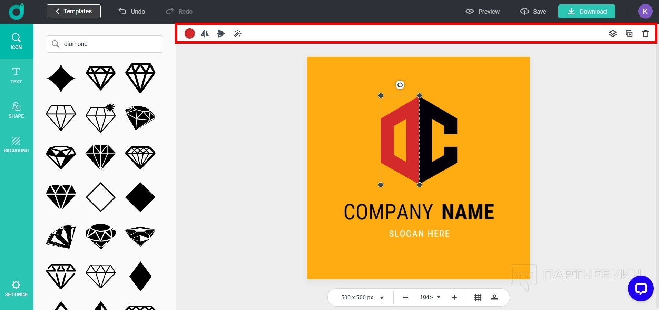Toggle the alignment guide icon beside grid
Screen dimensions: 659x310
[494, 297]
